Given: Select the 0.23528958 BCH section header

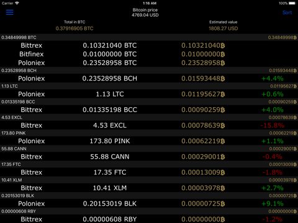Looking at the screenshot, I should pyautogui.click(x=149, y=71).
